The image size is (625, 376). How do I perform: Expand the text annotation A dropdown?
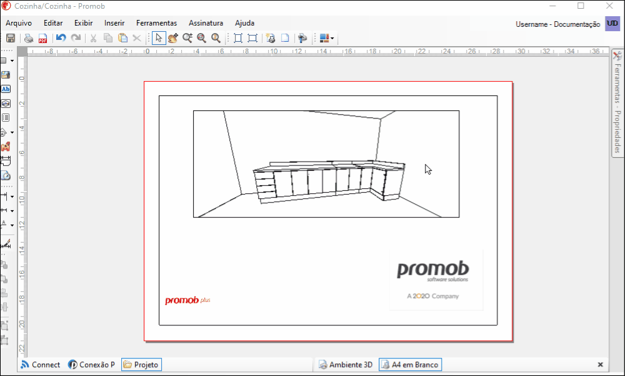point(12,225)
